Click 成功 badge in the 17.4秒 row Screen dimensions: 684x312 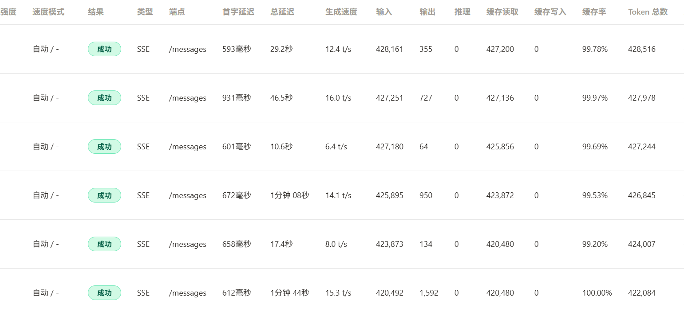[104, 244]
